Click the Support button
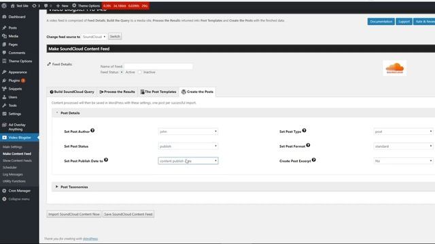This screenshot has height=244, width=435. 404,22
